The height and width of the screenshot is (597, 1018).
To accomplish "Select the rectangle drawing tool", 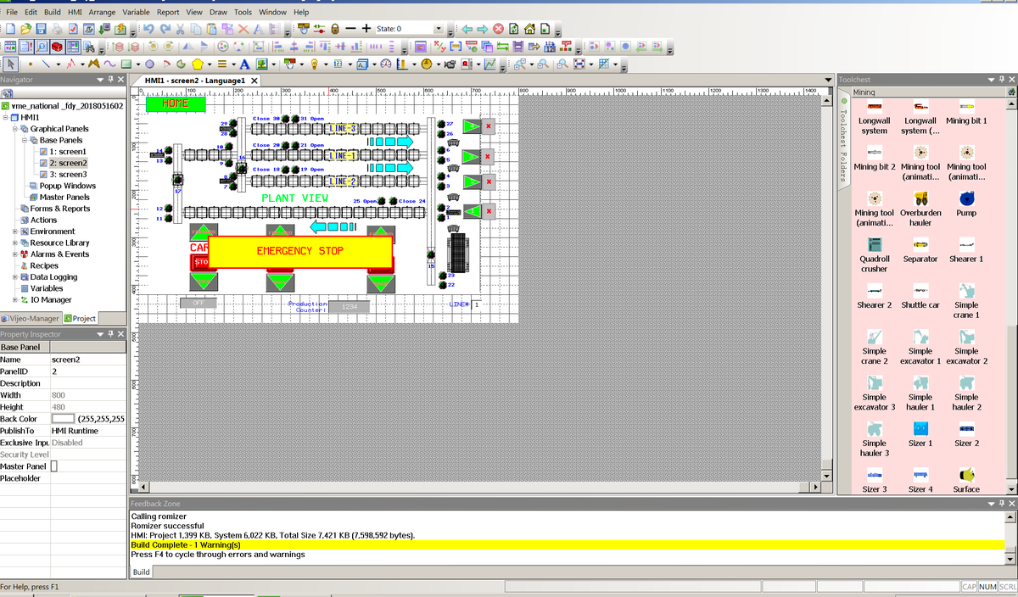I will 126,64.
